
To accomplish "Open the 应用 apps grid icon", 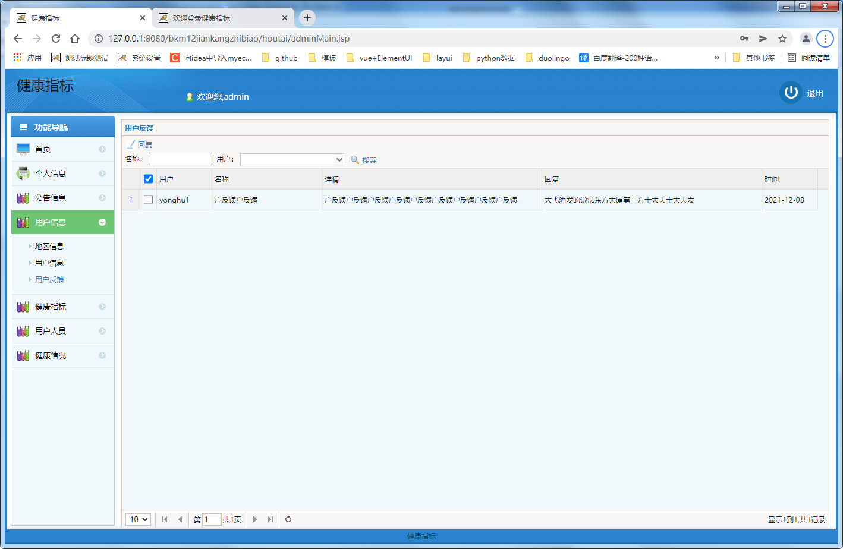I will click(x=18, y=58).
